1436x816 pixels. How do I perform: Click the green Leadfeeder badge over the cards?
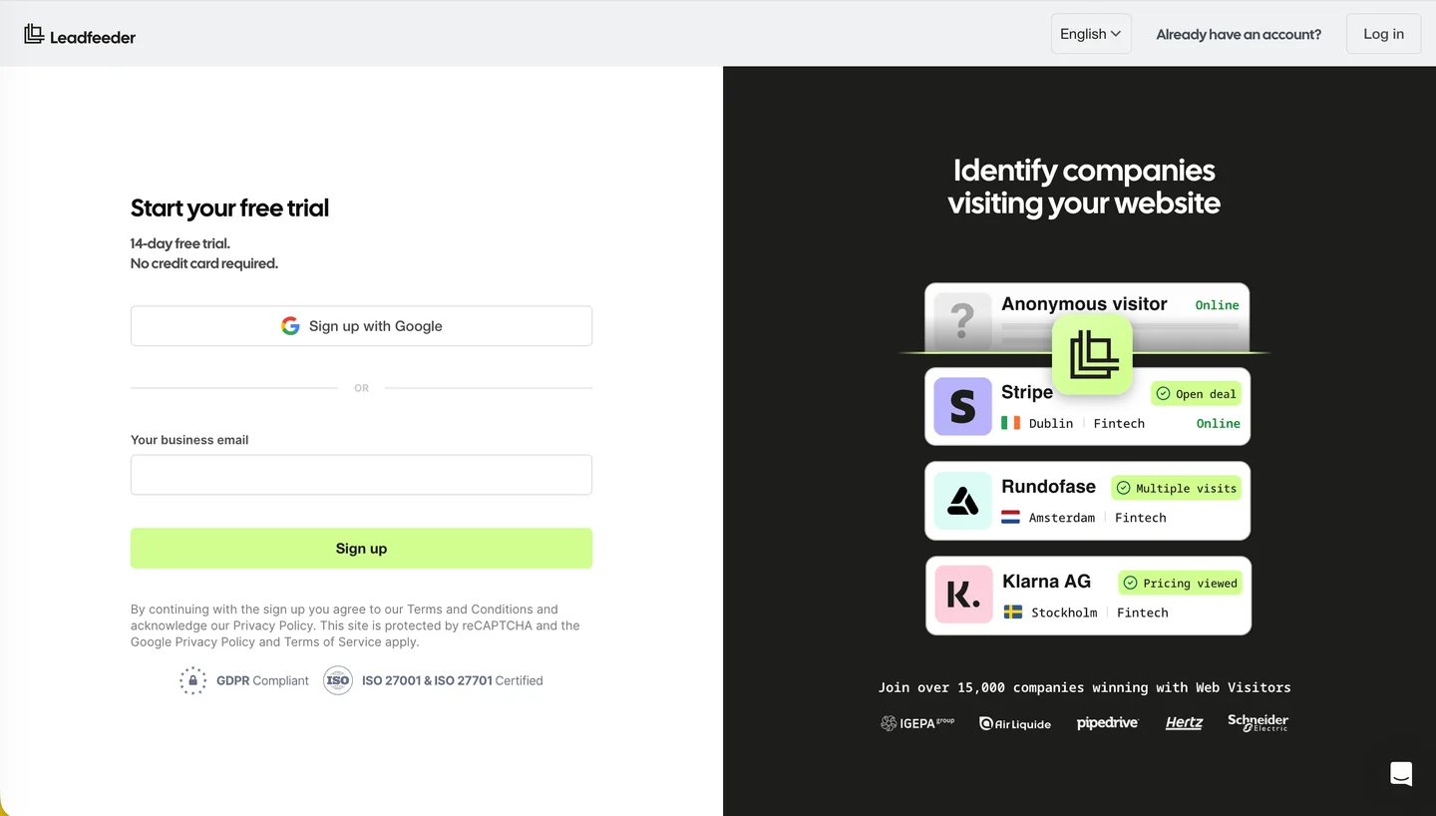click(x=1092, y=354)
